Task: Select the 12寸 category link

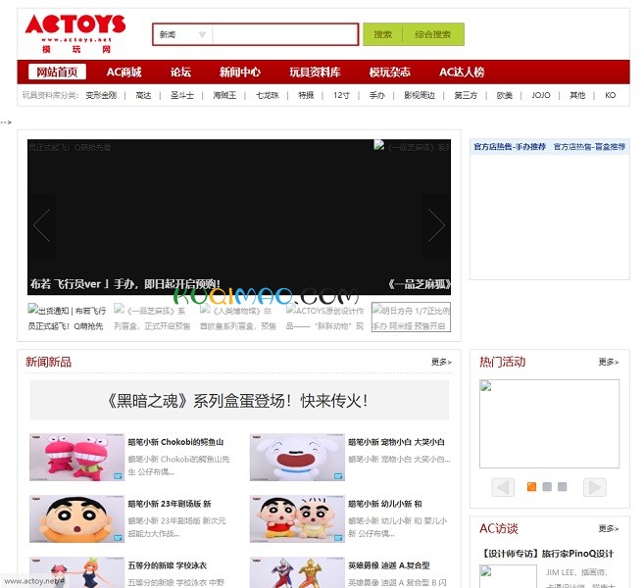Action: [341, 95]
